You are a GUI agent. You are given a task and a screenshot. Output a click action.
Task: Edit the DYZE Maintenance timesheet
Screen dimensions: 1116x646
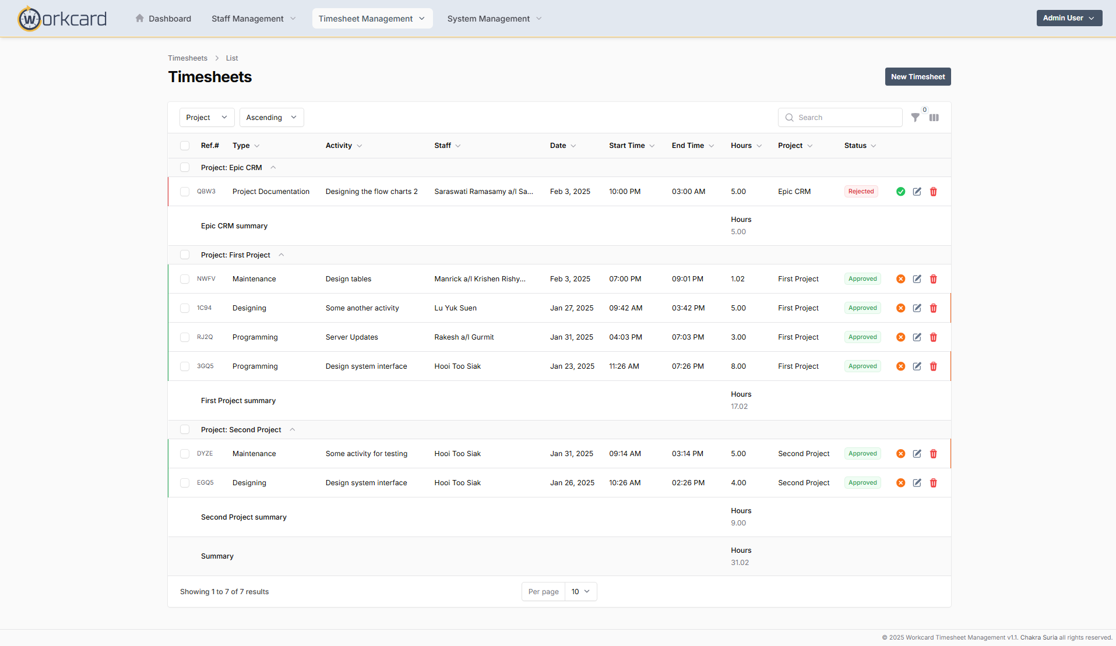click(917, 454)
